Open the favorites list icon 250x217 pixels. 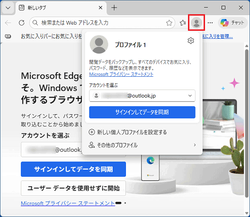pos(183,23)
